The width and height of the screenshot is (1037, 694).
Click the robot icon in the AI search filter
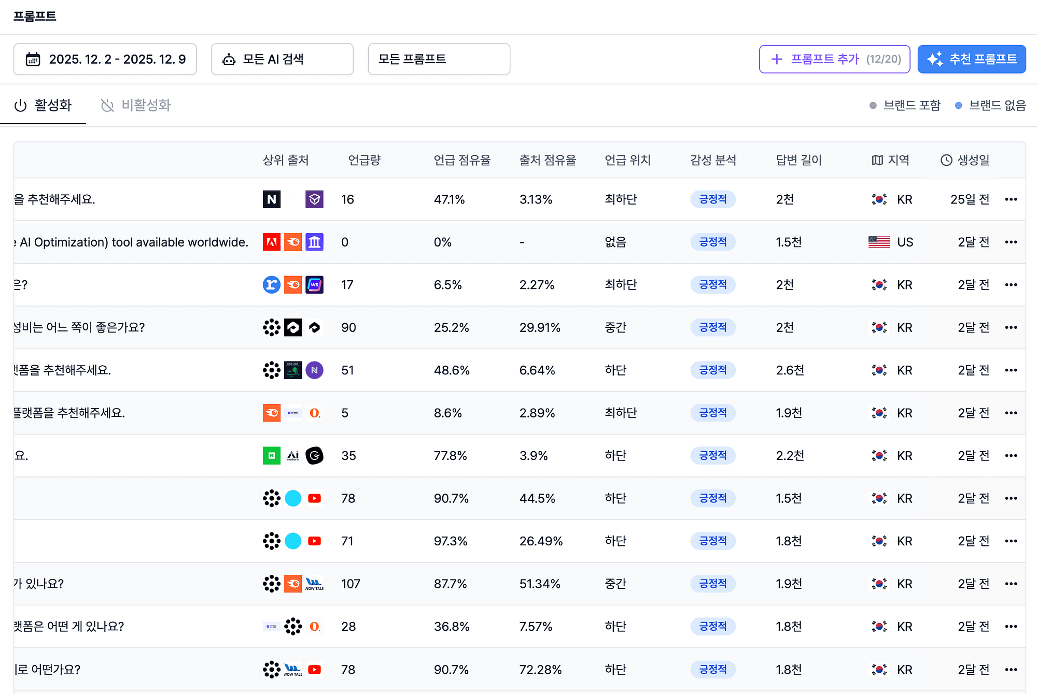pos(228,59)
